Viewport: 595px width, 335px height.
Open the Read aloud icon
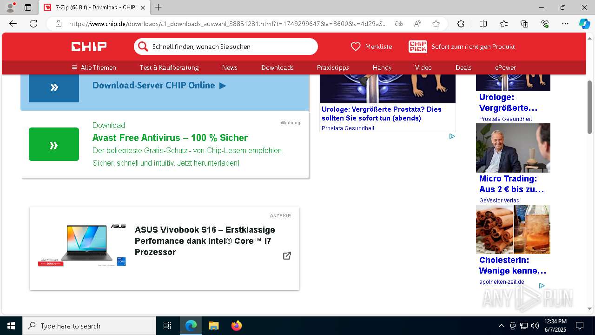point(417,24)
